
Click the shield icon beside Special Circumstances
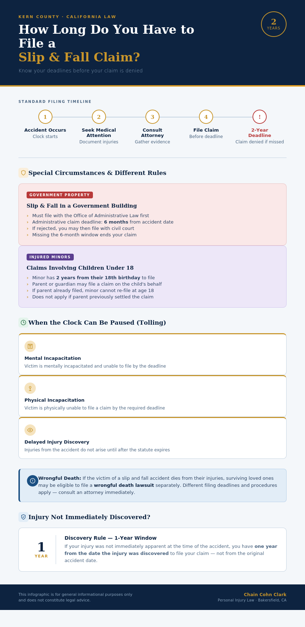(23, 173)
